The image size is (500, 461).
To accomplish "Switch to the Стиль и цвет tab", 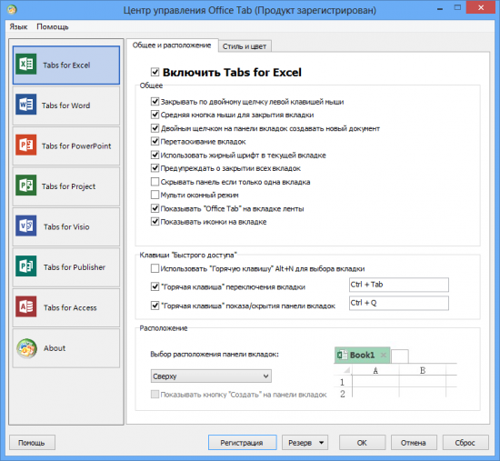I will click(x=245, y=46).
